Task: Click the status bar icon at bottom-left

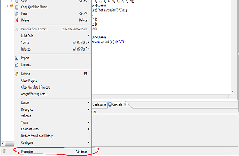Action: (4, 151)
